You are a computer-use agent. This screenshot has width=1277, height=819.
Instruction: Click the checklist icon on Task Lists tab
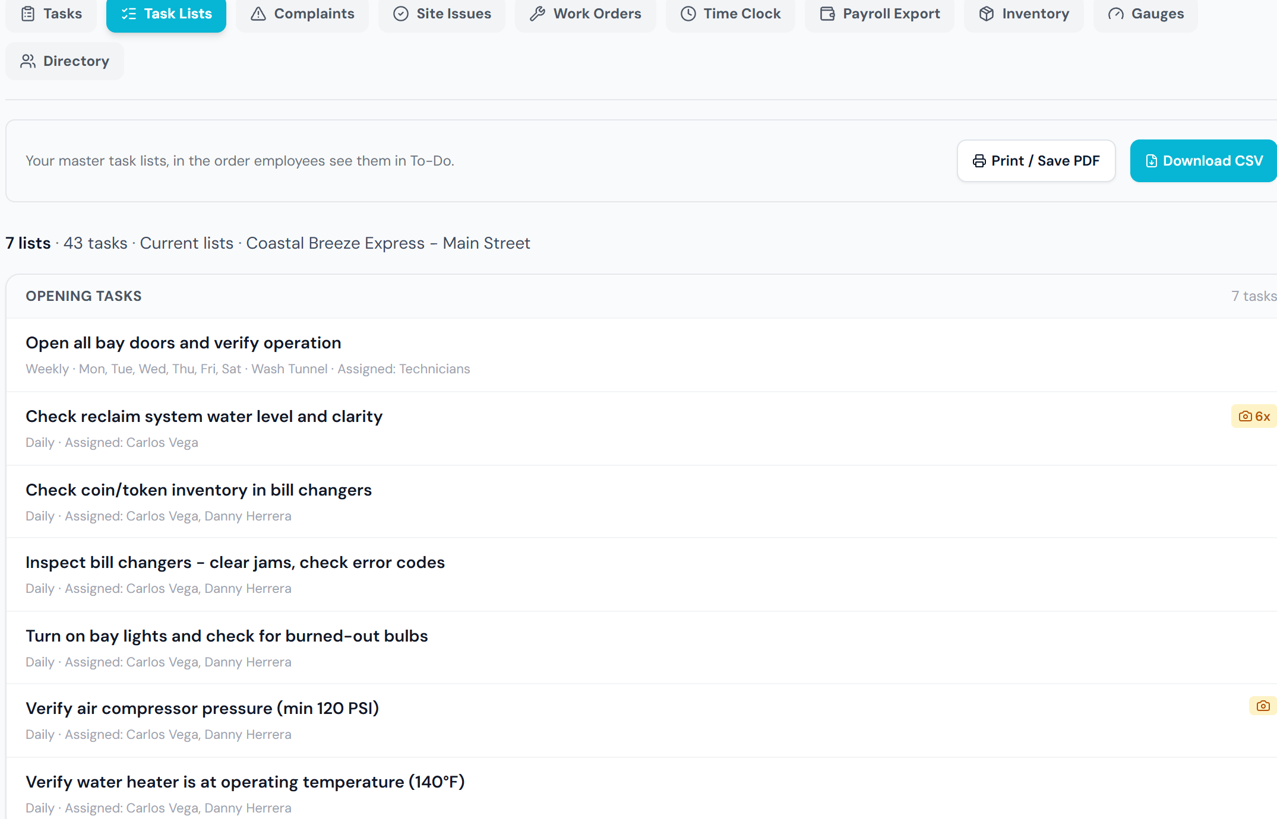click(129, 14)
